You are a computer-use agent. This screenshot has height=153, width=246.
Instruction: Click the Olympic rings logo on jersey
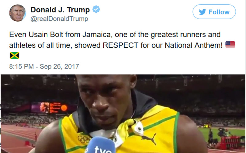pyautogui.click(x=84, y=139)
